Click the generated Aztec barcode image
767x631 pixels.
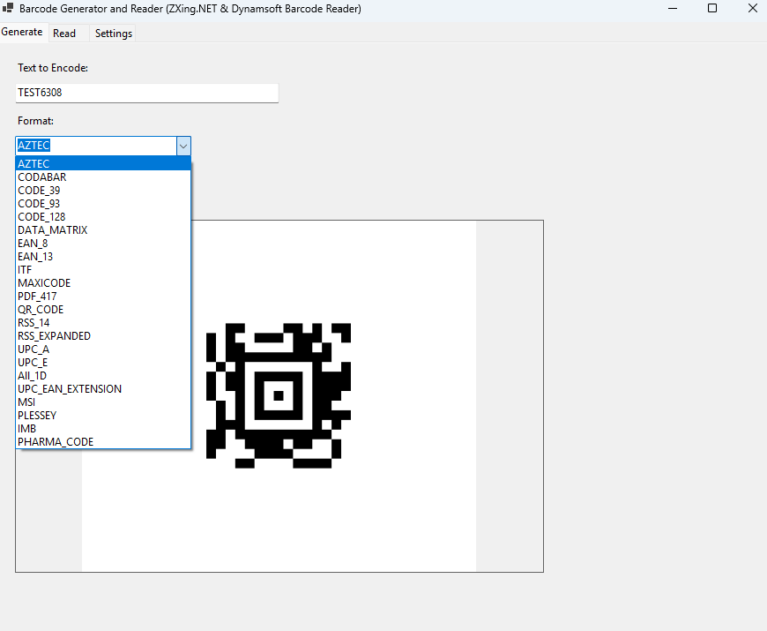[x=278, y=394]
